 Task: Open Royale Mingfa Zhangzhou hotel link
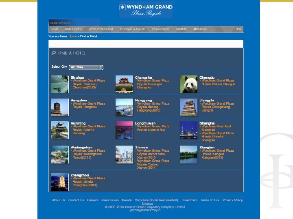89,182
